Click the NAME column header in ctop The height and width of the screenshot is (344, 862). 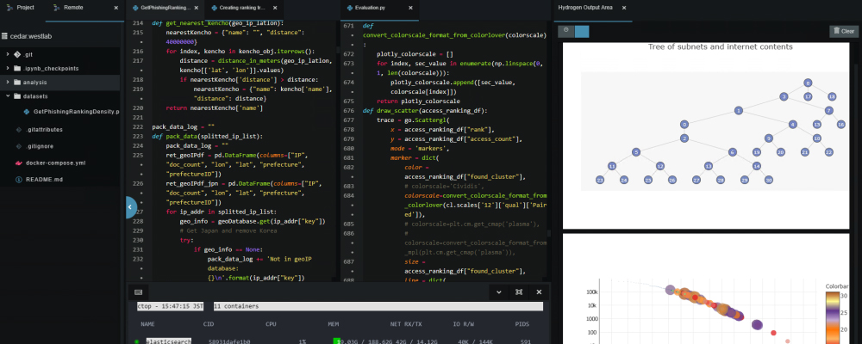click(x=147, y=324)
